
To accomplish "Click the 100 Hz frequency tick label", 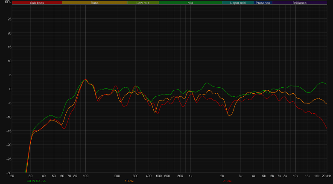I will click(x=85, y=176).
